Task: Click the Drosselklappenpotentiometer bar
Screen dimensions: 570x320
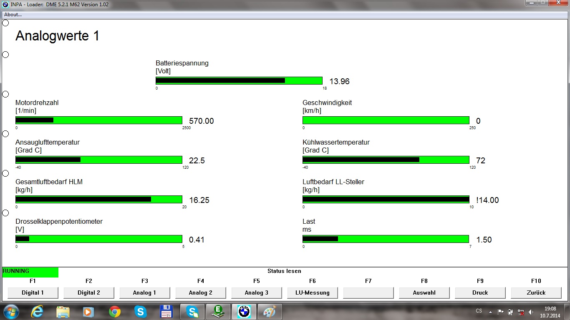Action: point(99,239)
